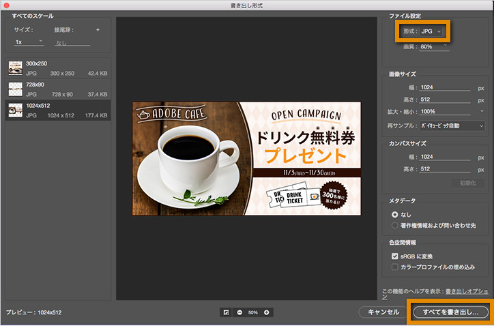
Task: Open the 書き出しオプション help link
Action: pos(466,292)
